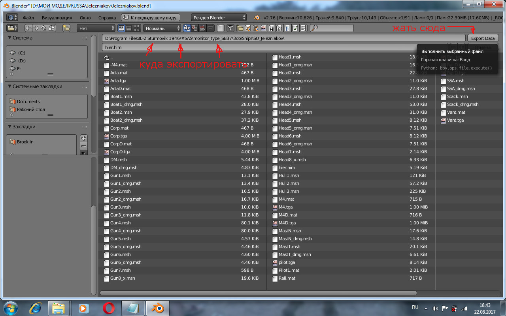Open the Справка menu
Screen dimensions: 506x316
[107, 18]
